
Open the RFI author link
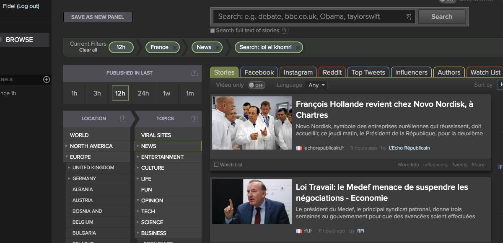coord(360,231)
